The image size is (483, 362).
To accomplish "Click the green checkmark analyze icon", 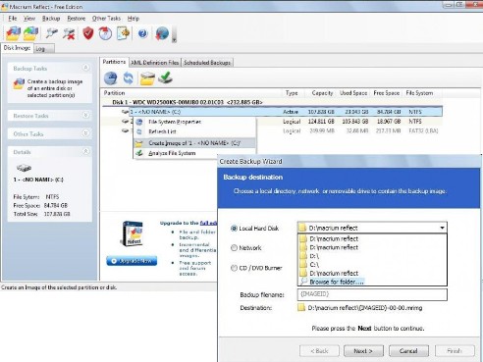I will (165, 78).
